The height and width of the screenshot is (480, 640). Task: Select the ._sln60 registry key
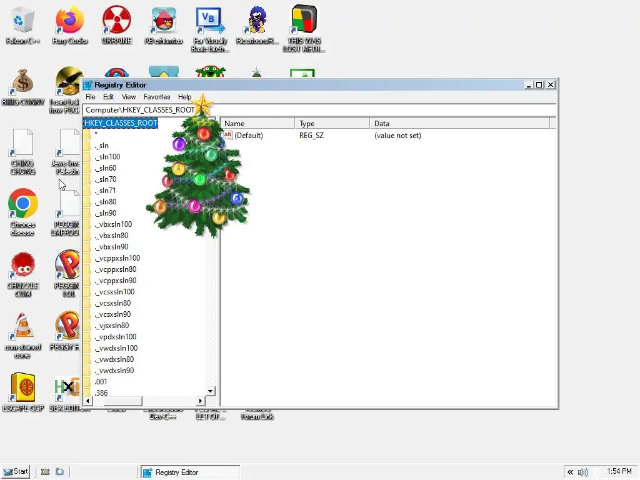coord(105,168)
